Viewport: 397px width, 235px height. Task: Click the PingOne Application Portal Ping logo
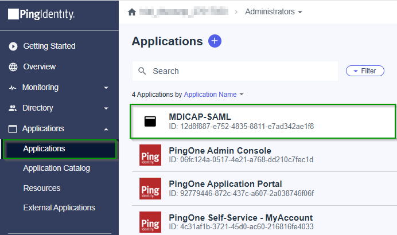click(150, 189)
